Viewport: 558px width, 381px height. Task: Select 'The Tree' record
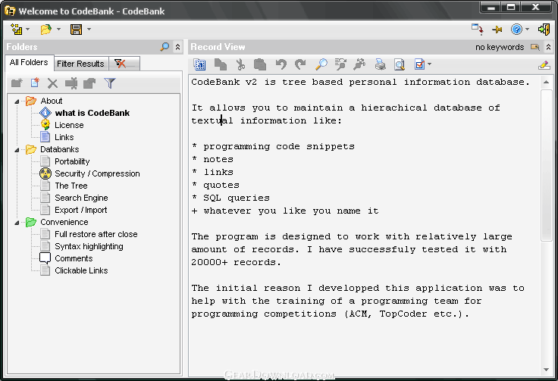[71, 186]
